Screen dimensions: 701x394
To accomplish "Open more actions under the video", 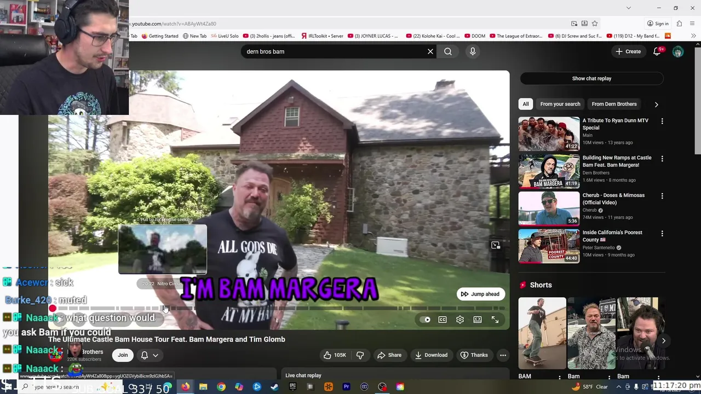I will tap(503, 355).
